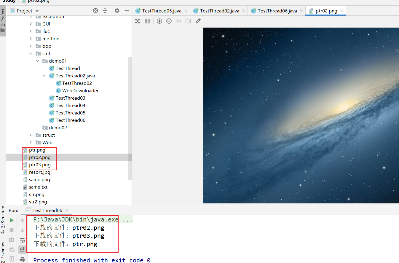Toggle soft-wrap in Run console
The width and height of the screenshot is (399, 263).
pos(22,240)
